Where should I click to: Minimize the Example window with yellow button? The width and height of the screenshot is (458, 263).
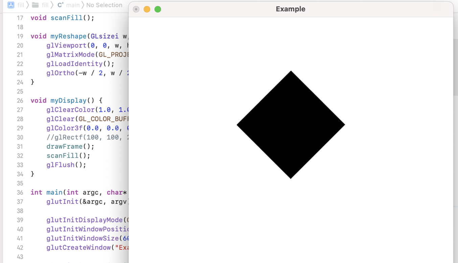pyautogui.click(x=147, y=9)
